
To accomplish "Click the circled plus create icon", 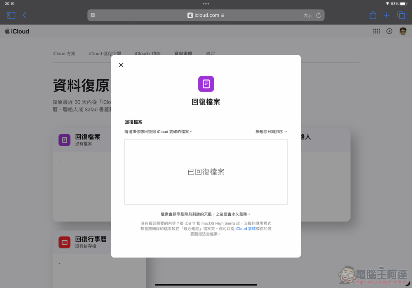I will click(389, 31).
